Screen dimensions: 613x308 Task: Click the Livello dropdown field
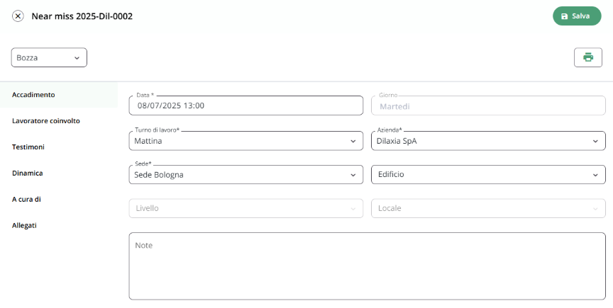pyautogui.click(x=246, y=208)
